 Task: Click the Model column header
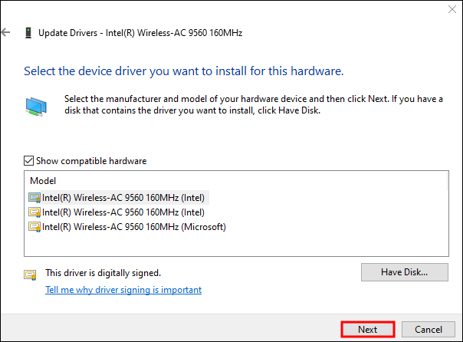43,180
